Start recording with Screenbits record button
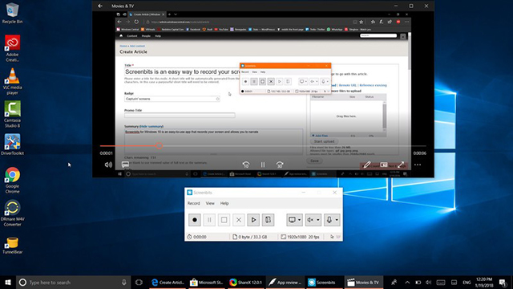The height and width of the screenshot is (289, 513). coord(195,220)
